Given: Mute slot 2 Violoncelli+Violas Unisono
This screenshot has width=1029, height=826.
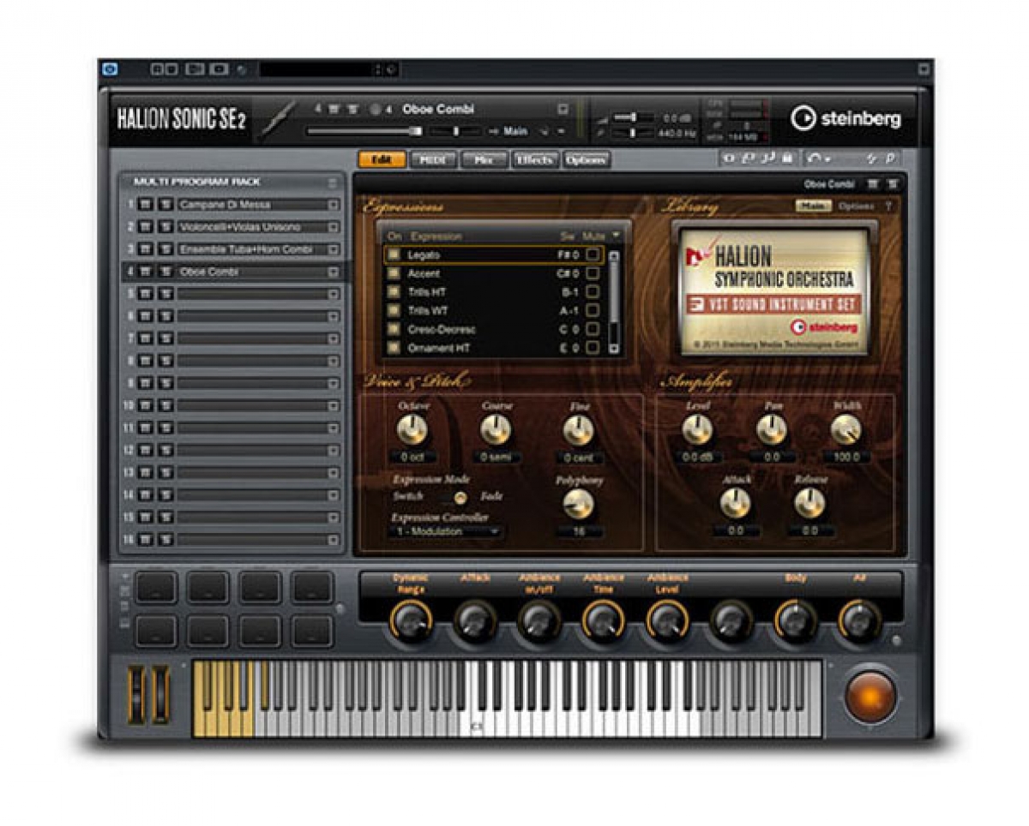Looking at the screenshot, I should pos(145,227).
